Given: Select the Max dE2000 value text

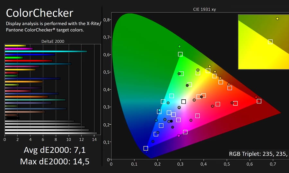Looking at the screenshot, I should (x=55, y=161).
